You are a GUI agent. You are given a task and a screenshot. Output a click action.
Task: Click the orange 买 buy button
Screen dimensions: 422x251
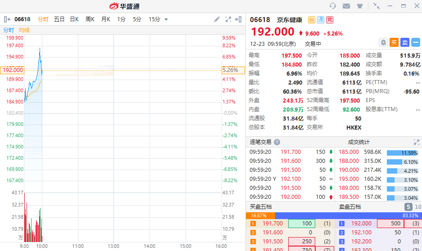pyautogui.click(x=394, y=42)
